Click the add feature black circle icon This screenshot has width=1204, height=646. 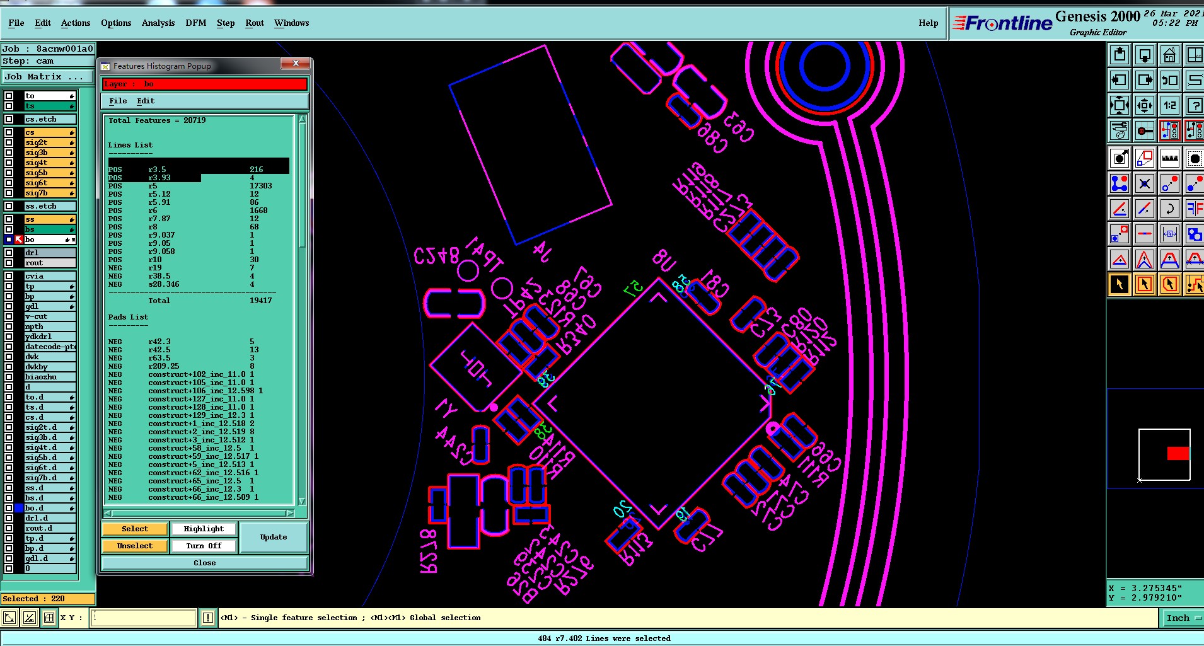coord(1120,158)
